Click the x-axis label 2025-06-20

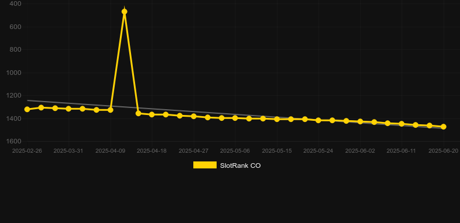point(443,151)
